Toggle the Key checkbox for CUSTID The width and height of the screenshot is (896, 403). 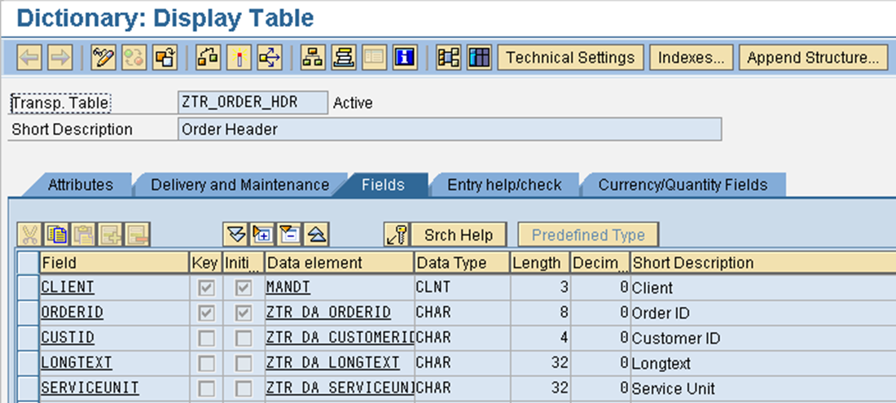click(207, 338)
